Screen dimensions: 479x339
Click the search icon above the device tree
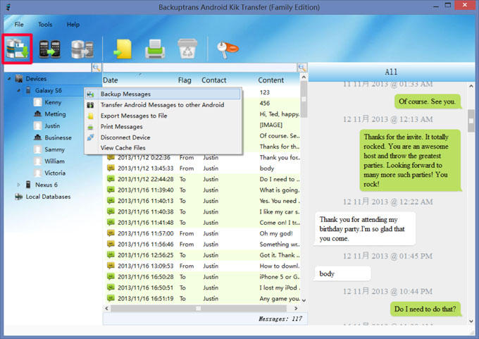(x=97, y=68)
